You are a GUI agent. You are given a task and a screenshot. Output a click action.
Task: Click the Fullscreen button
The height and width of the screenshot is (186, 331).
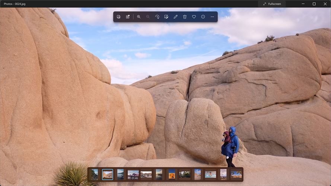point(272,4)
